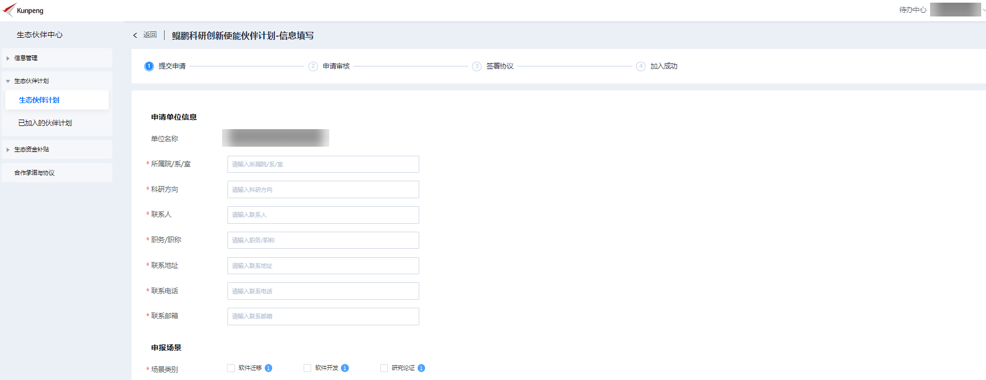
Task: Select 生态伙伴计划 submenu item
Action: coord(57,100)
